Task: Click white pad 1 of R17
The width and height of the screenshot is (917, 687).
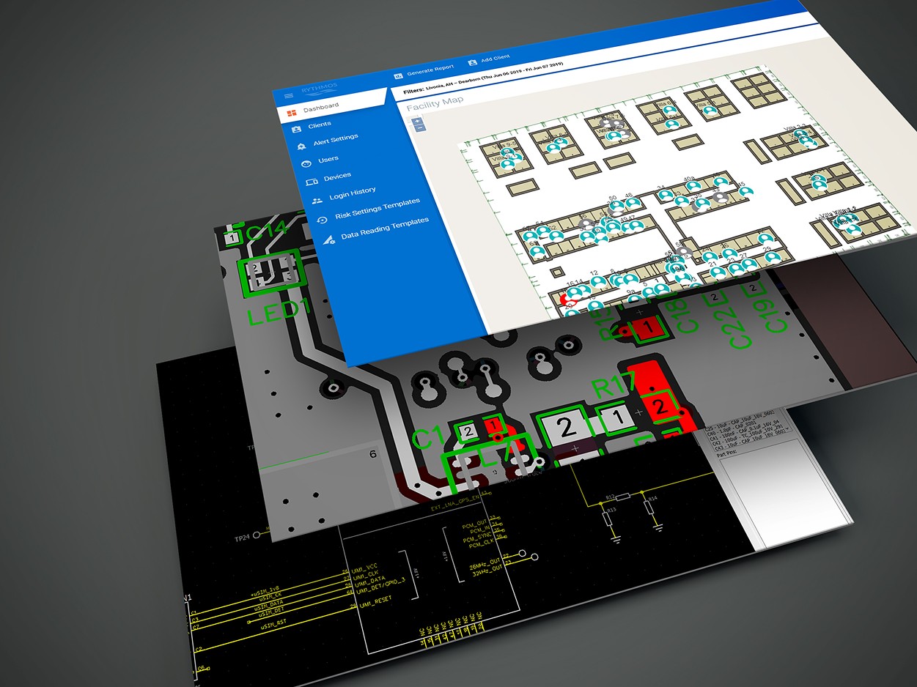Action: (617, 417)
